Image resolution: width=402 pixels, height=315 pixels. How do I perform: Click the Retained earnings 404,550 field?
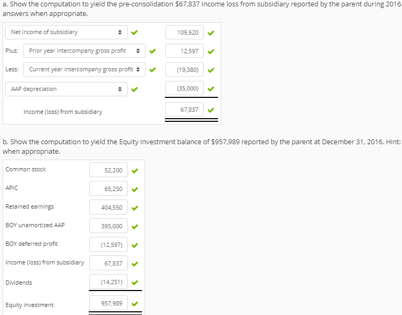tap(108, 208)
